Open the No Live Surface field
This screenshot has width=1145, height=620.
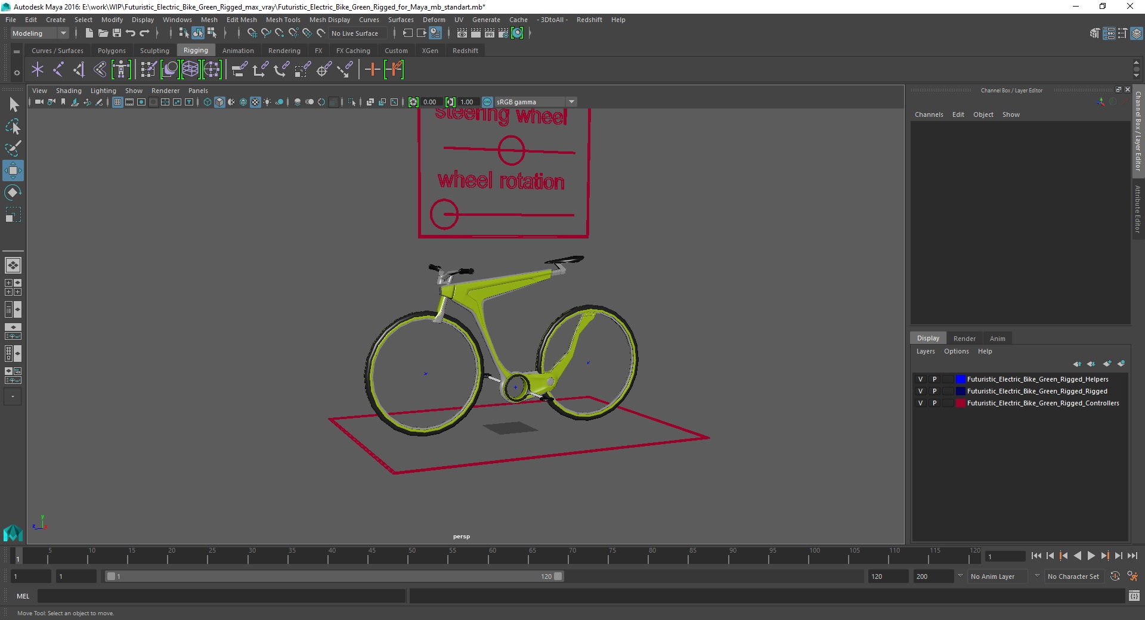coord(357,33)
